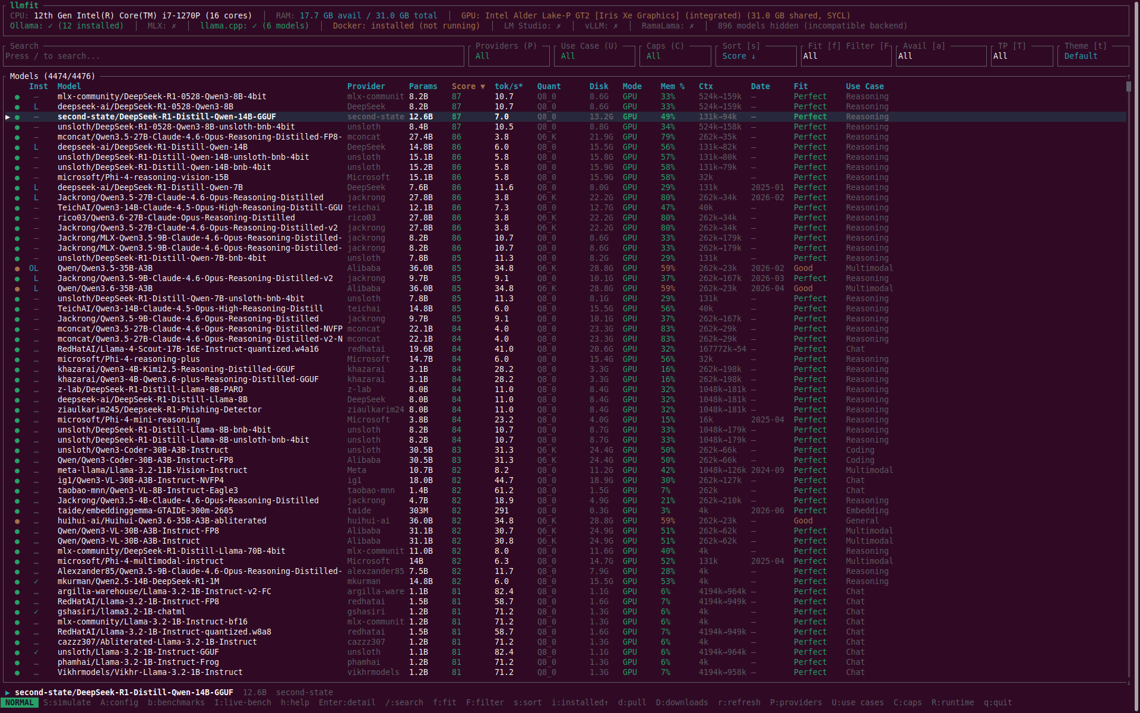Click the Model column header
1140x713 pixels.
click(69, 86)
